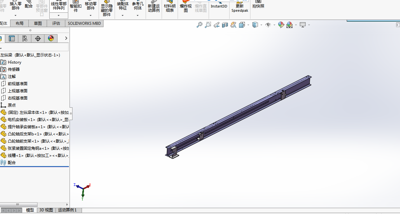The height and width of the screenshot is (214, 400).
Task: Switch to 布局 tab
Action: [19, 23]
